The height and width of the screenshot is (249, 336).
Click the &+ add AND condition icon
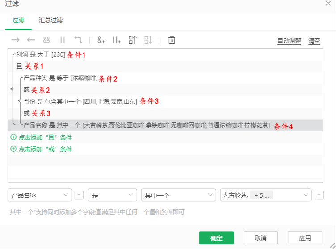[x=101, y=40]
